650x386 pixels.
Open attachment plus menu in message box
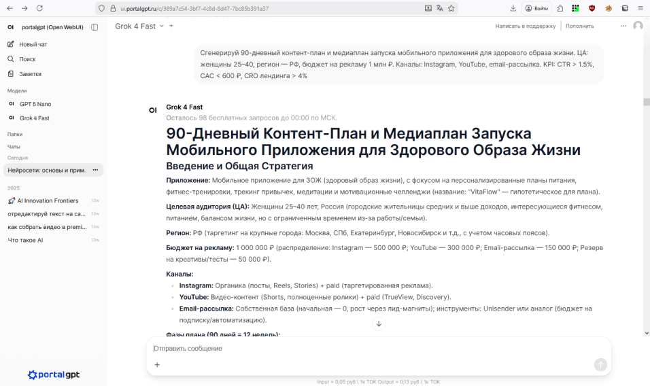point(157,365)
